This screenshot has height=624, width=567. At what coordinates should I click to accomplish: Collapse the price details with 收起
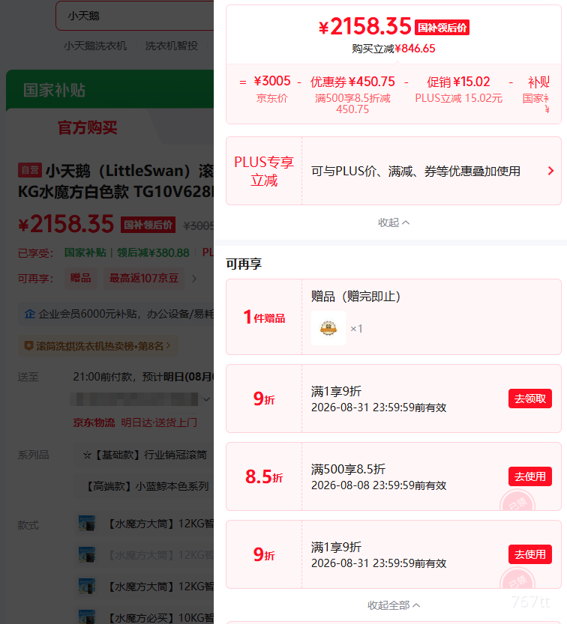coord(394,222)
